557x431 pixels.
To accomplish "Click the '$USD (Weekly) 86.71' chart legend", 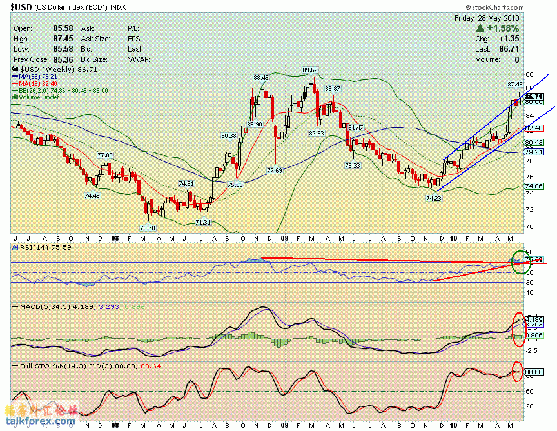I will (59, 69).
